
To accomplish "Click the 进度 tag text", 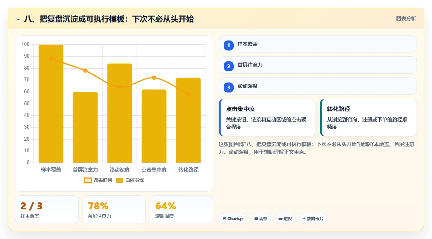I will (288, 219).
